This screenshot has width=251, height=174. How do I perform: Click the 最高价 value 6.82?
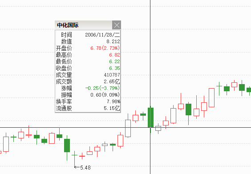[x=114, y=55]
